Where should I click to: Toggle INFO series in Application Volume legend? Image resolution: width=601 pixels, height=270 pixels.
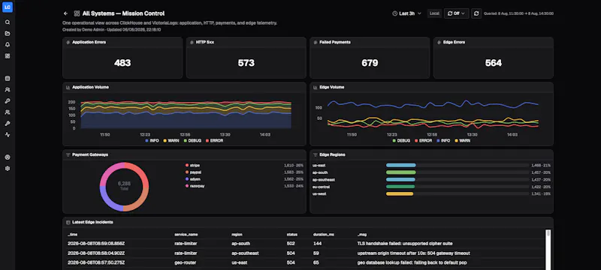click(152, 141)
